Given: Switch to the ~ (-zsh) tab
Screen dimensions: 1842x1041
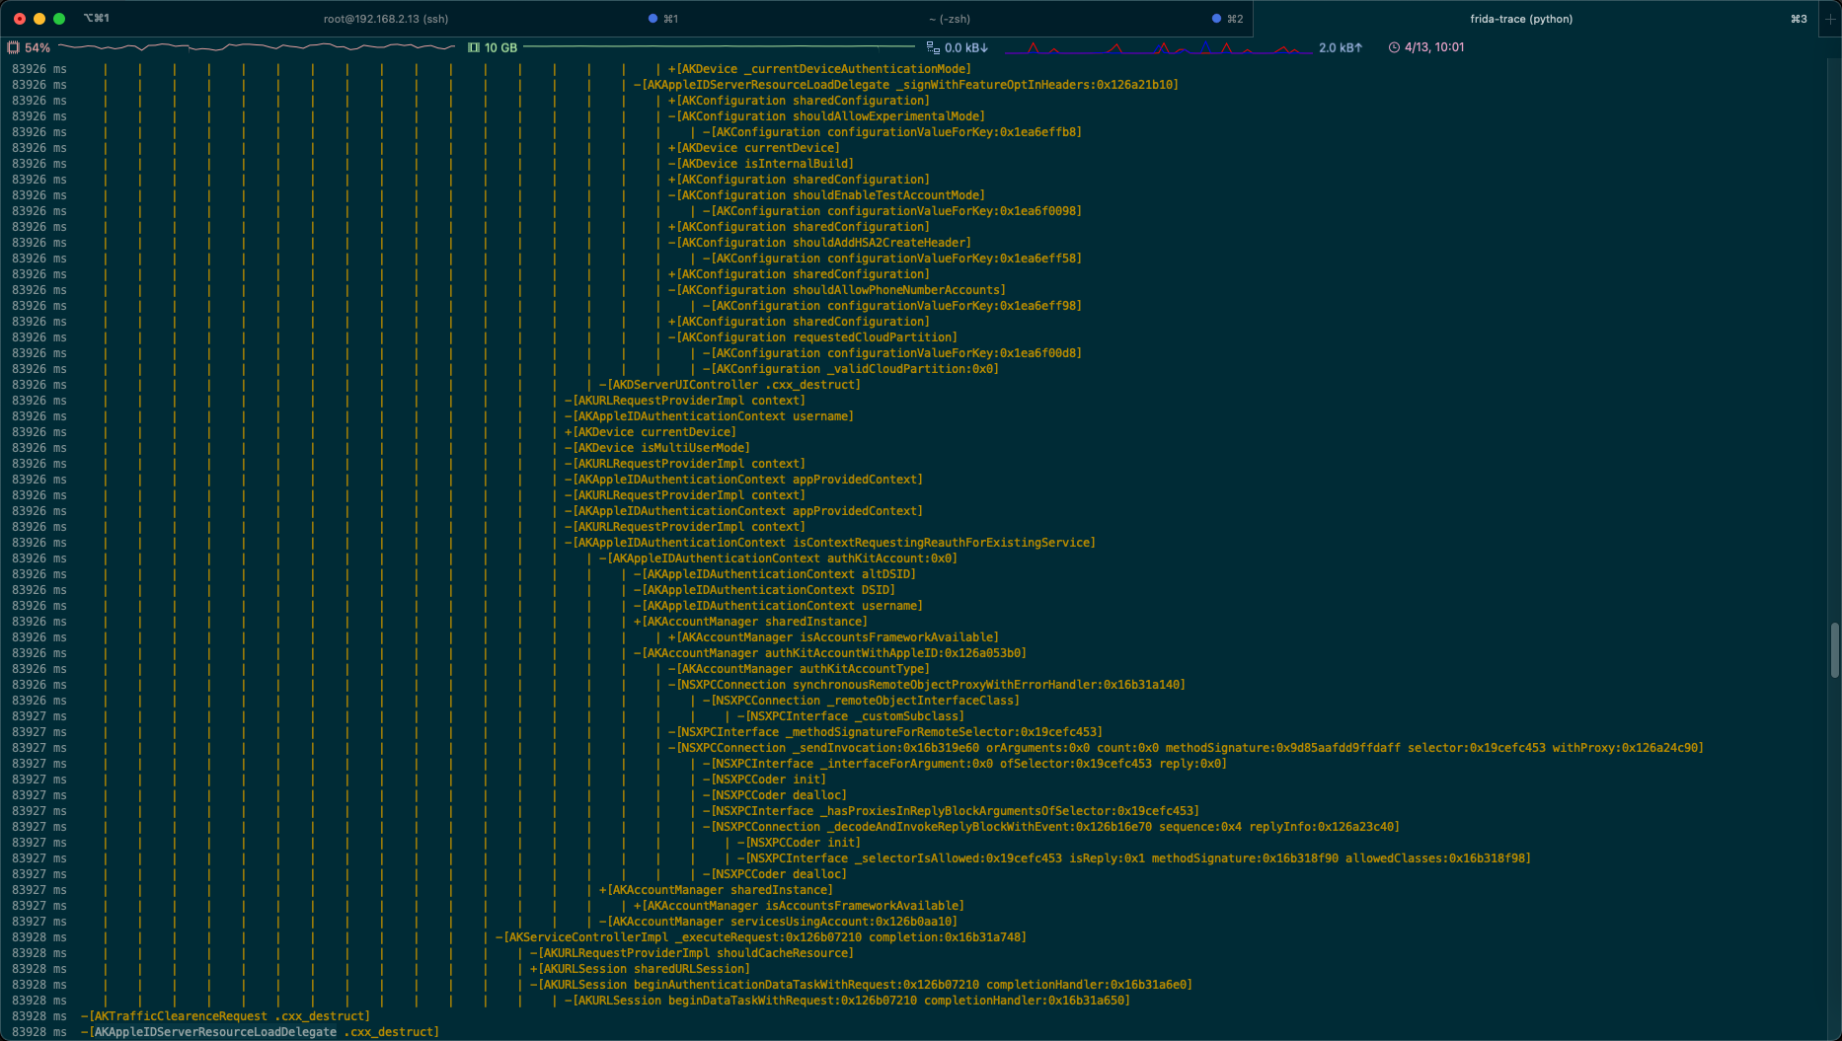Looking at the screenshot, I should [x=949, y=19].
